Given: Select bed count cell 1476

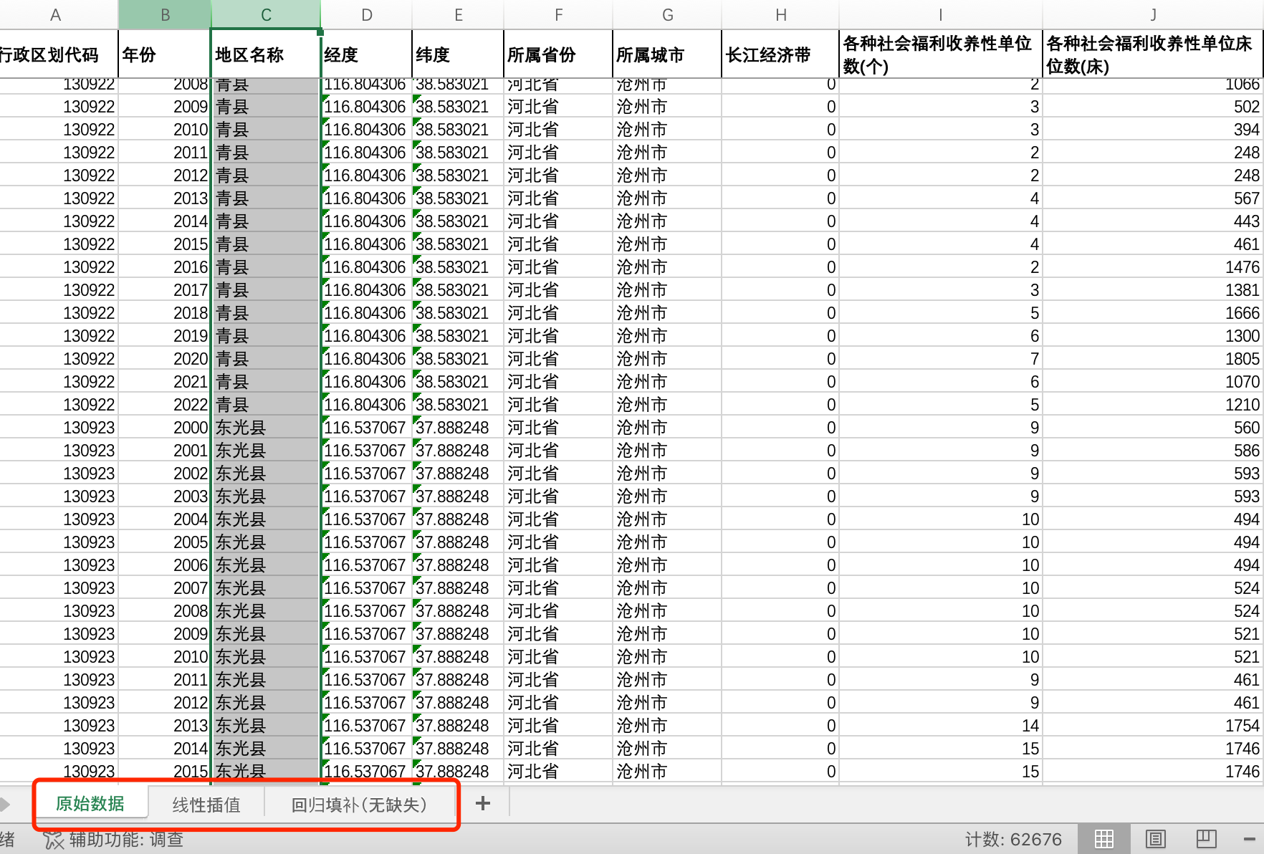Looking at the screenshot, I should click(x=1153, y=267).
